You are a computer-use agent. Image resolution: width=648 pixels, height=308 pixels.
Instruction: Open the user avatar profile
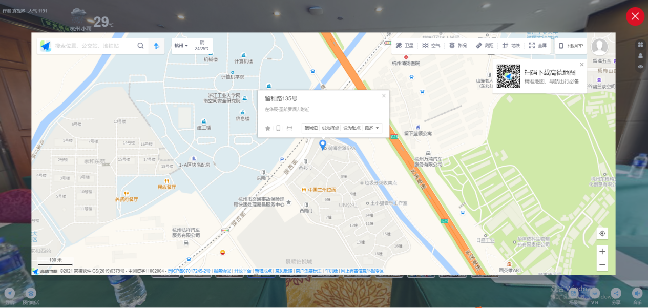point(599,47)
